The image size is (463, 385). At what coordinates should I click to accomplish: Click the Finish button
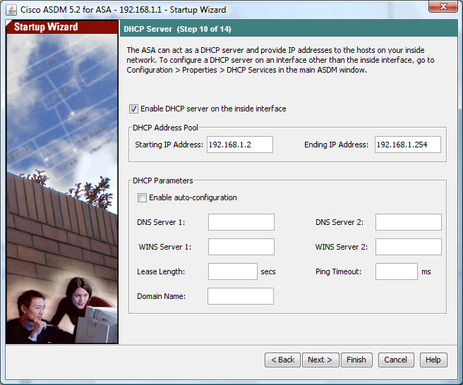(356, 360)
